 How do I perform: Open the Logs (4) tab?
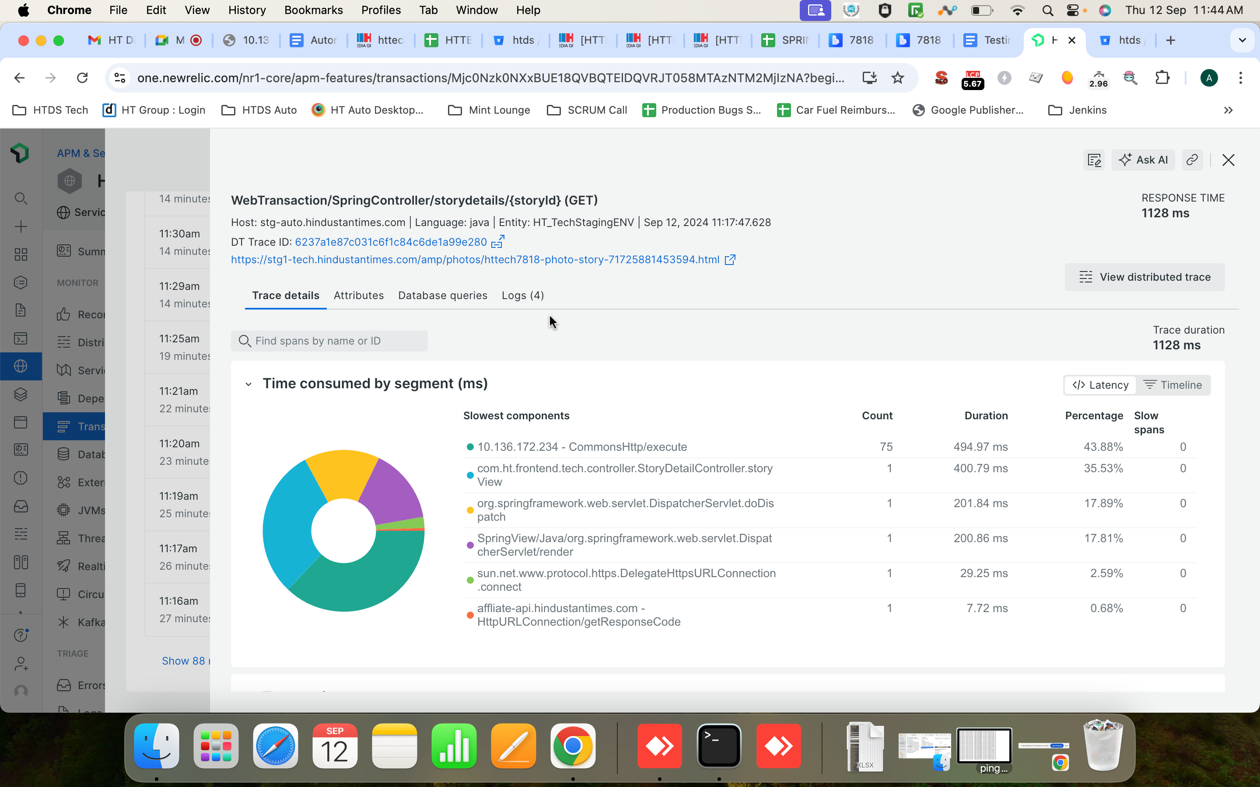tap(522, 296)
